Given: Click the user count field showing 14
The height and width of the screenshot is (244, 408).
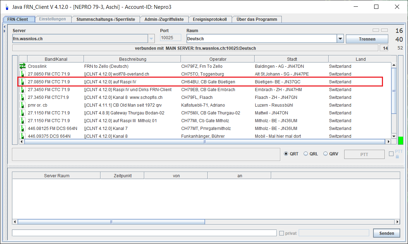Looking at the screenshot, I should pos(384,48).
